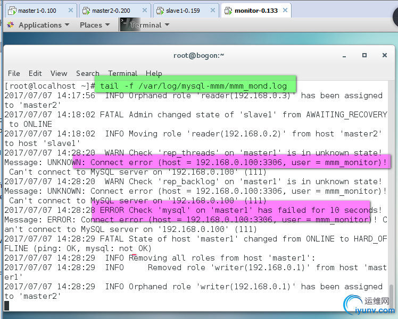Click the FATAL State of host 'master1' line
Screen dimensions: 398x319
[x=196, y=239]
